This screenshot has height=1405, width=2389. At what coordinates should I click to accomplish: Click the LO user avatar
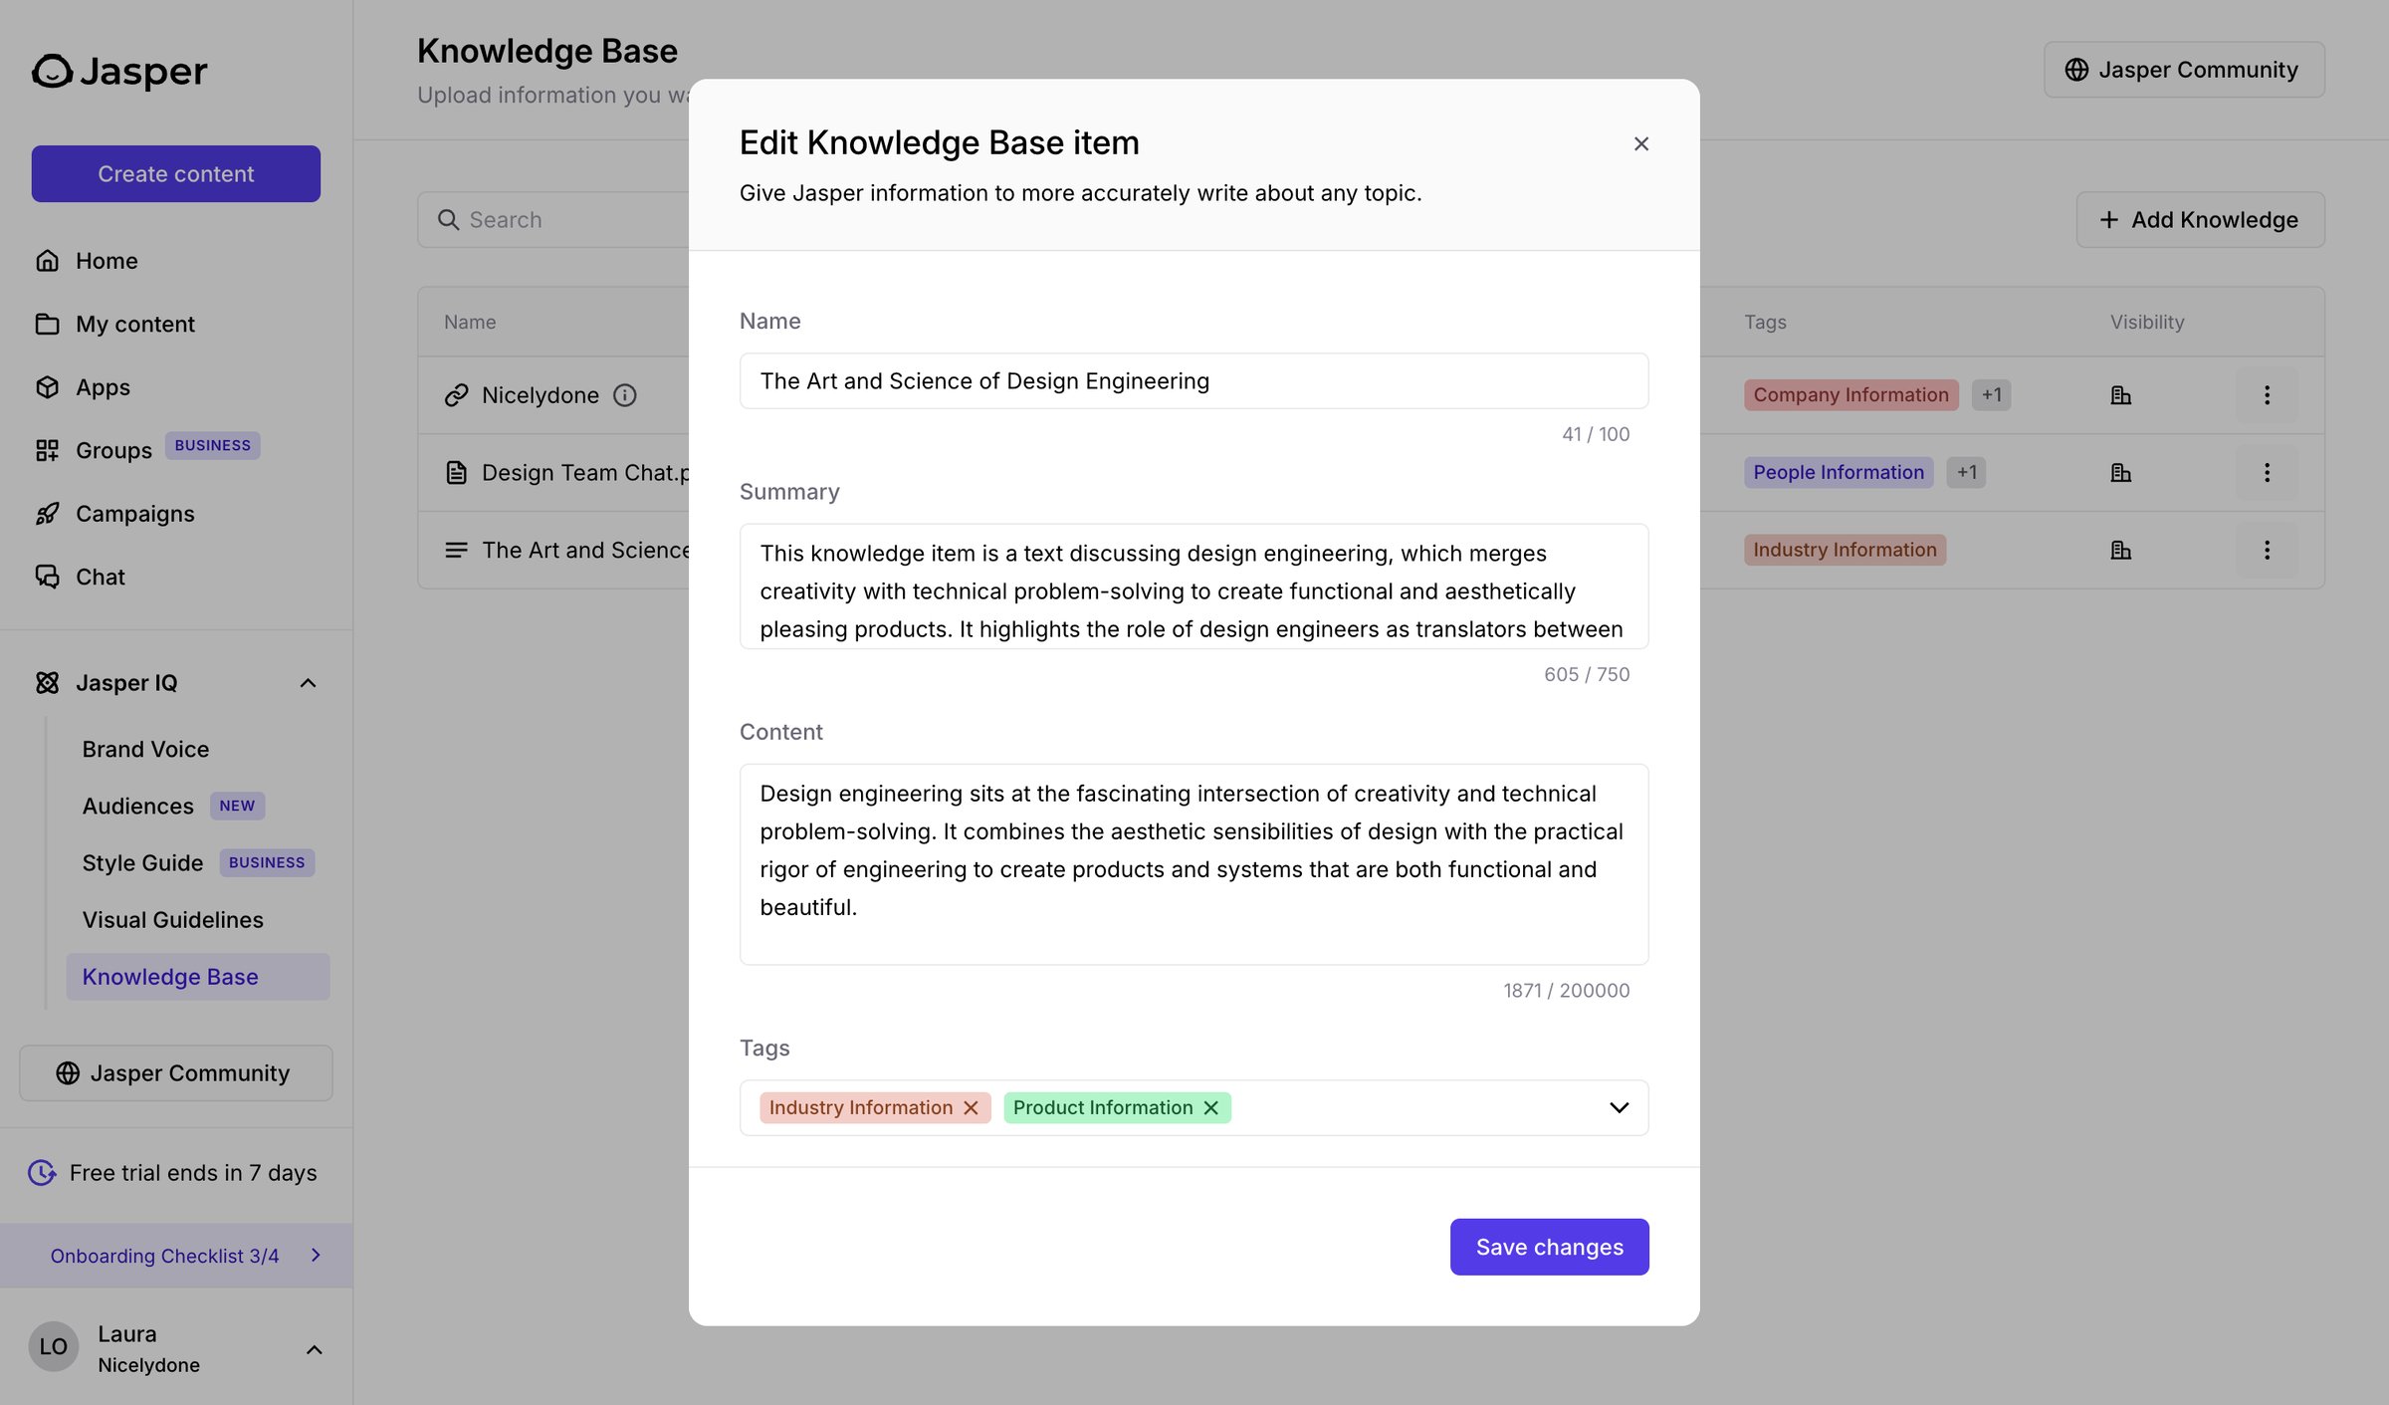(54, 1347)
